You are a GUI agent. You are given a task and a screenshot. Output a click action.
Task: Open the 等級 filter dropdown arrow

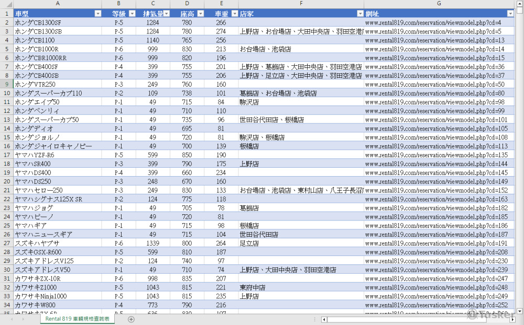pyautogui.click(x=130, y=14)
